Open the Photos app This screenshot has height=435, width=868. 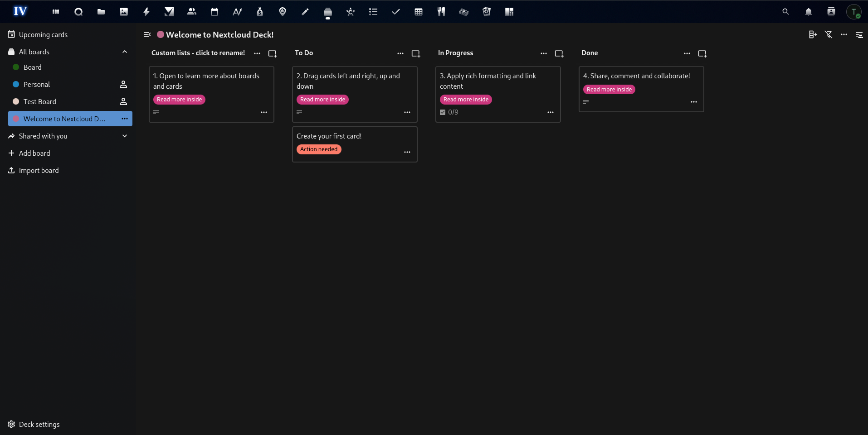tap(123, 11)
